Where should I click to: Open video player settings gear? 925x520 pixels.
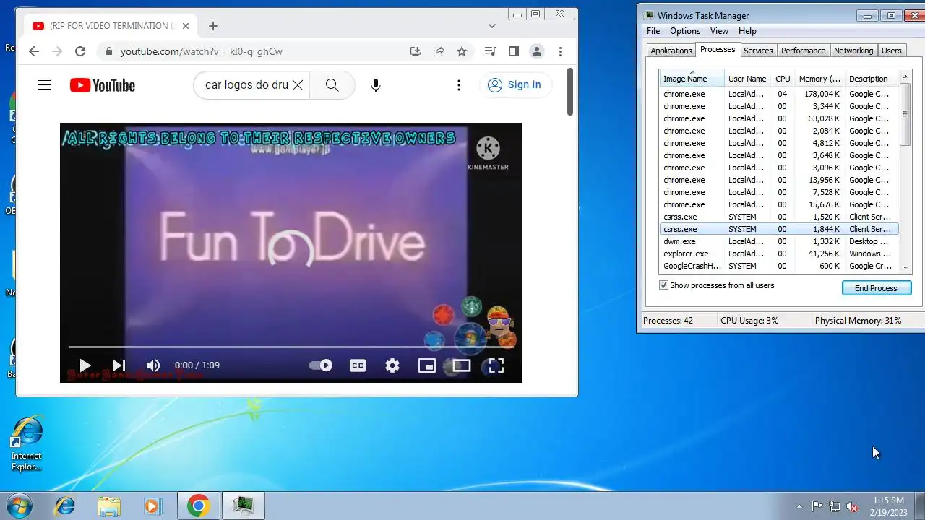tap(392, 365)
